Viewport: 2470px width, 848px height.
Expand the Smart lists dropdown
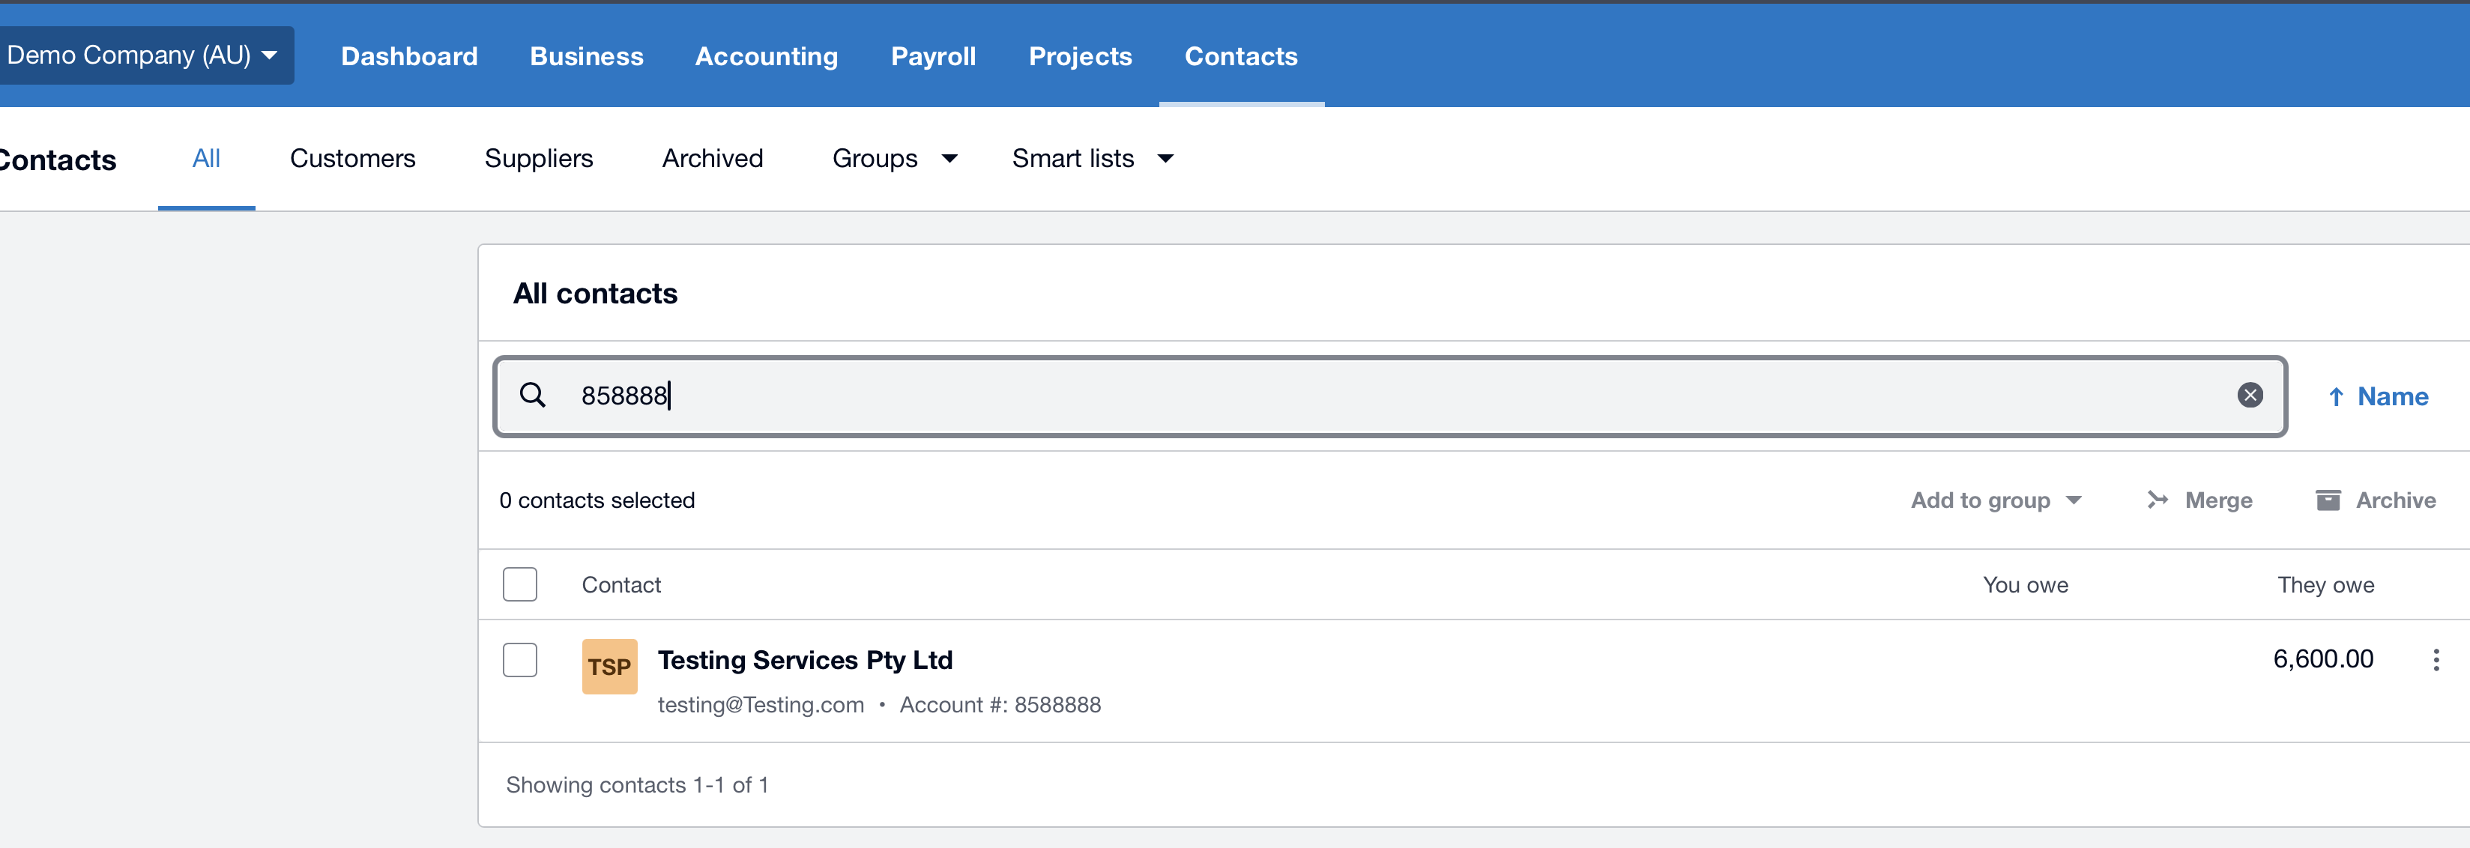pos(1091,159)
